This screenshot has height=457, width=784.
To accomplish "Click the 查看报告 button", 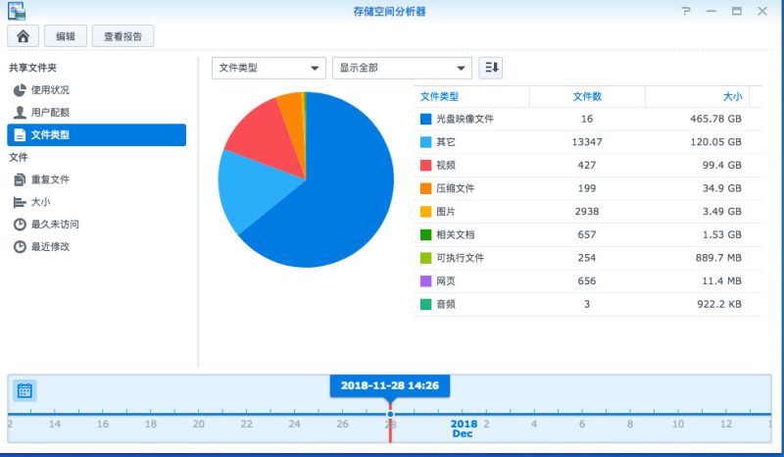I will pyautogui.click(x=123, y=36).
